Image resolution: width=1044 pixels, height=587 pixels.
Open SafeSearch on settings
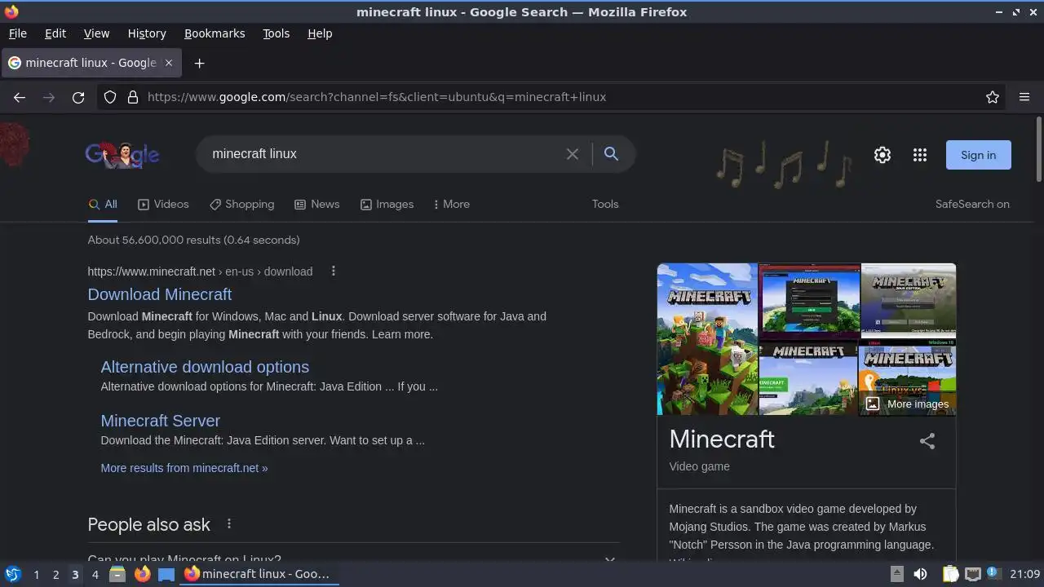click(972, 205)
